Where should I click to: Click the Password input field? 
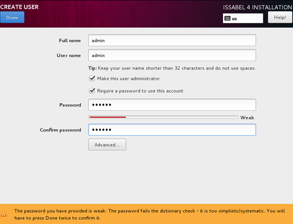tap(172, 105)
